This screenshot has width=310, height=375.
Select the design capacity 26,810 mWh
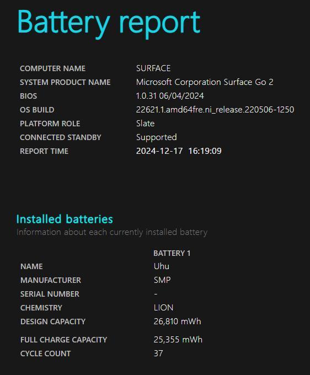[x=177, y=322]
